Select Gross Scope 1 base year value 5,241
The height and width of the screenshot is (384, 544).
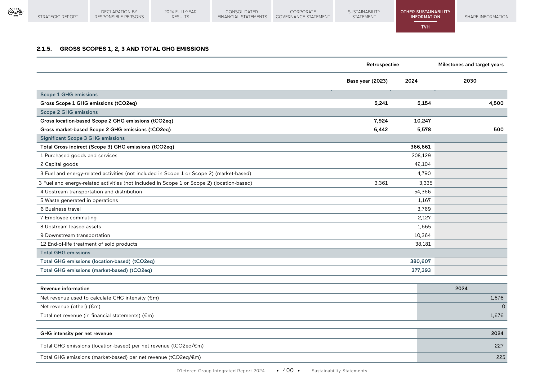click(381, 103)
